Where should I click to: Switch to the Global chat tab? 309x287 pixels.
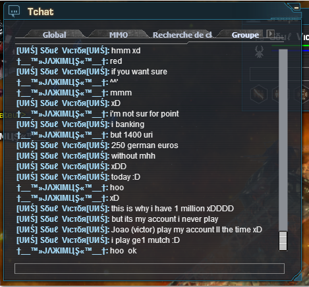pyautogui.click(x=54, y=35)
